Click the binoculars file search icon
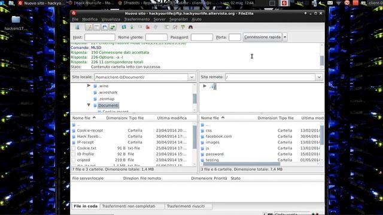 click(x=190, y=27)
